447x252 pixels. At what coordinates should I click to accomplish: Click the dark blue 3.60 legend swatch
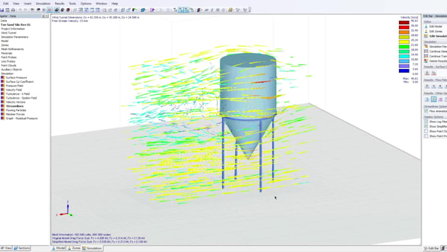pos(404,71)
